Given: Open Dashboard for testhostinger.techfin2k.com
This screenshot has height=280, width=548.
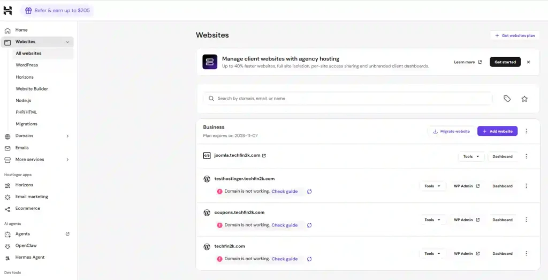Looking at the screenshot, I should tap(502, 186).
